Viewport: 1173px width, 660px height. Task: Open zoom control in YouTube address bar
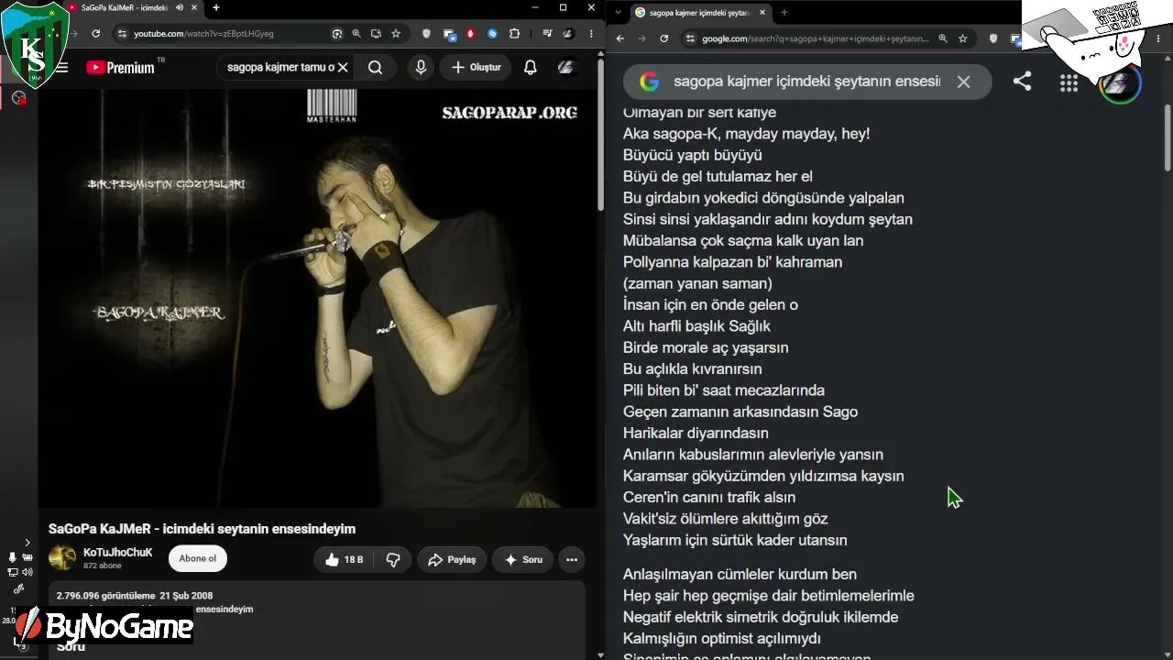tap(356, 34)
